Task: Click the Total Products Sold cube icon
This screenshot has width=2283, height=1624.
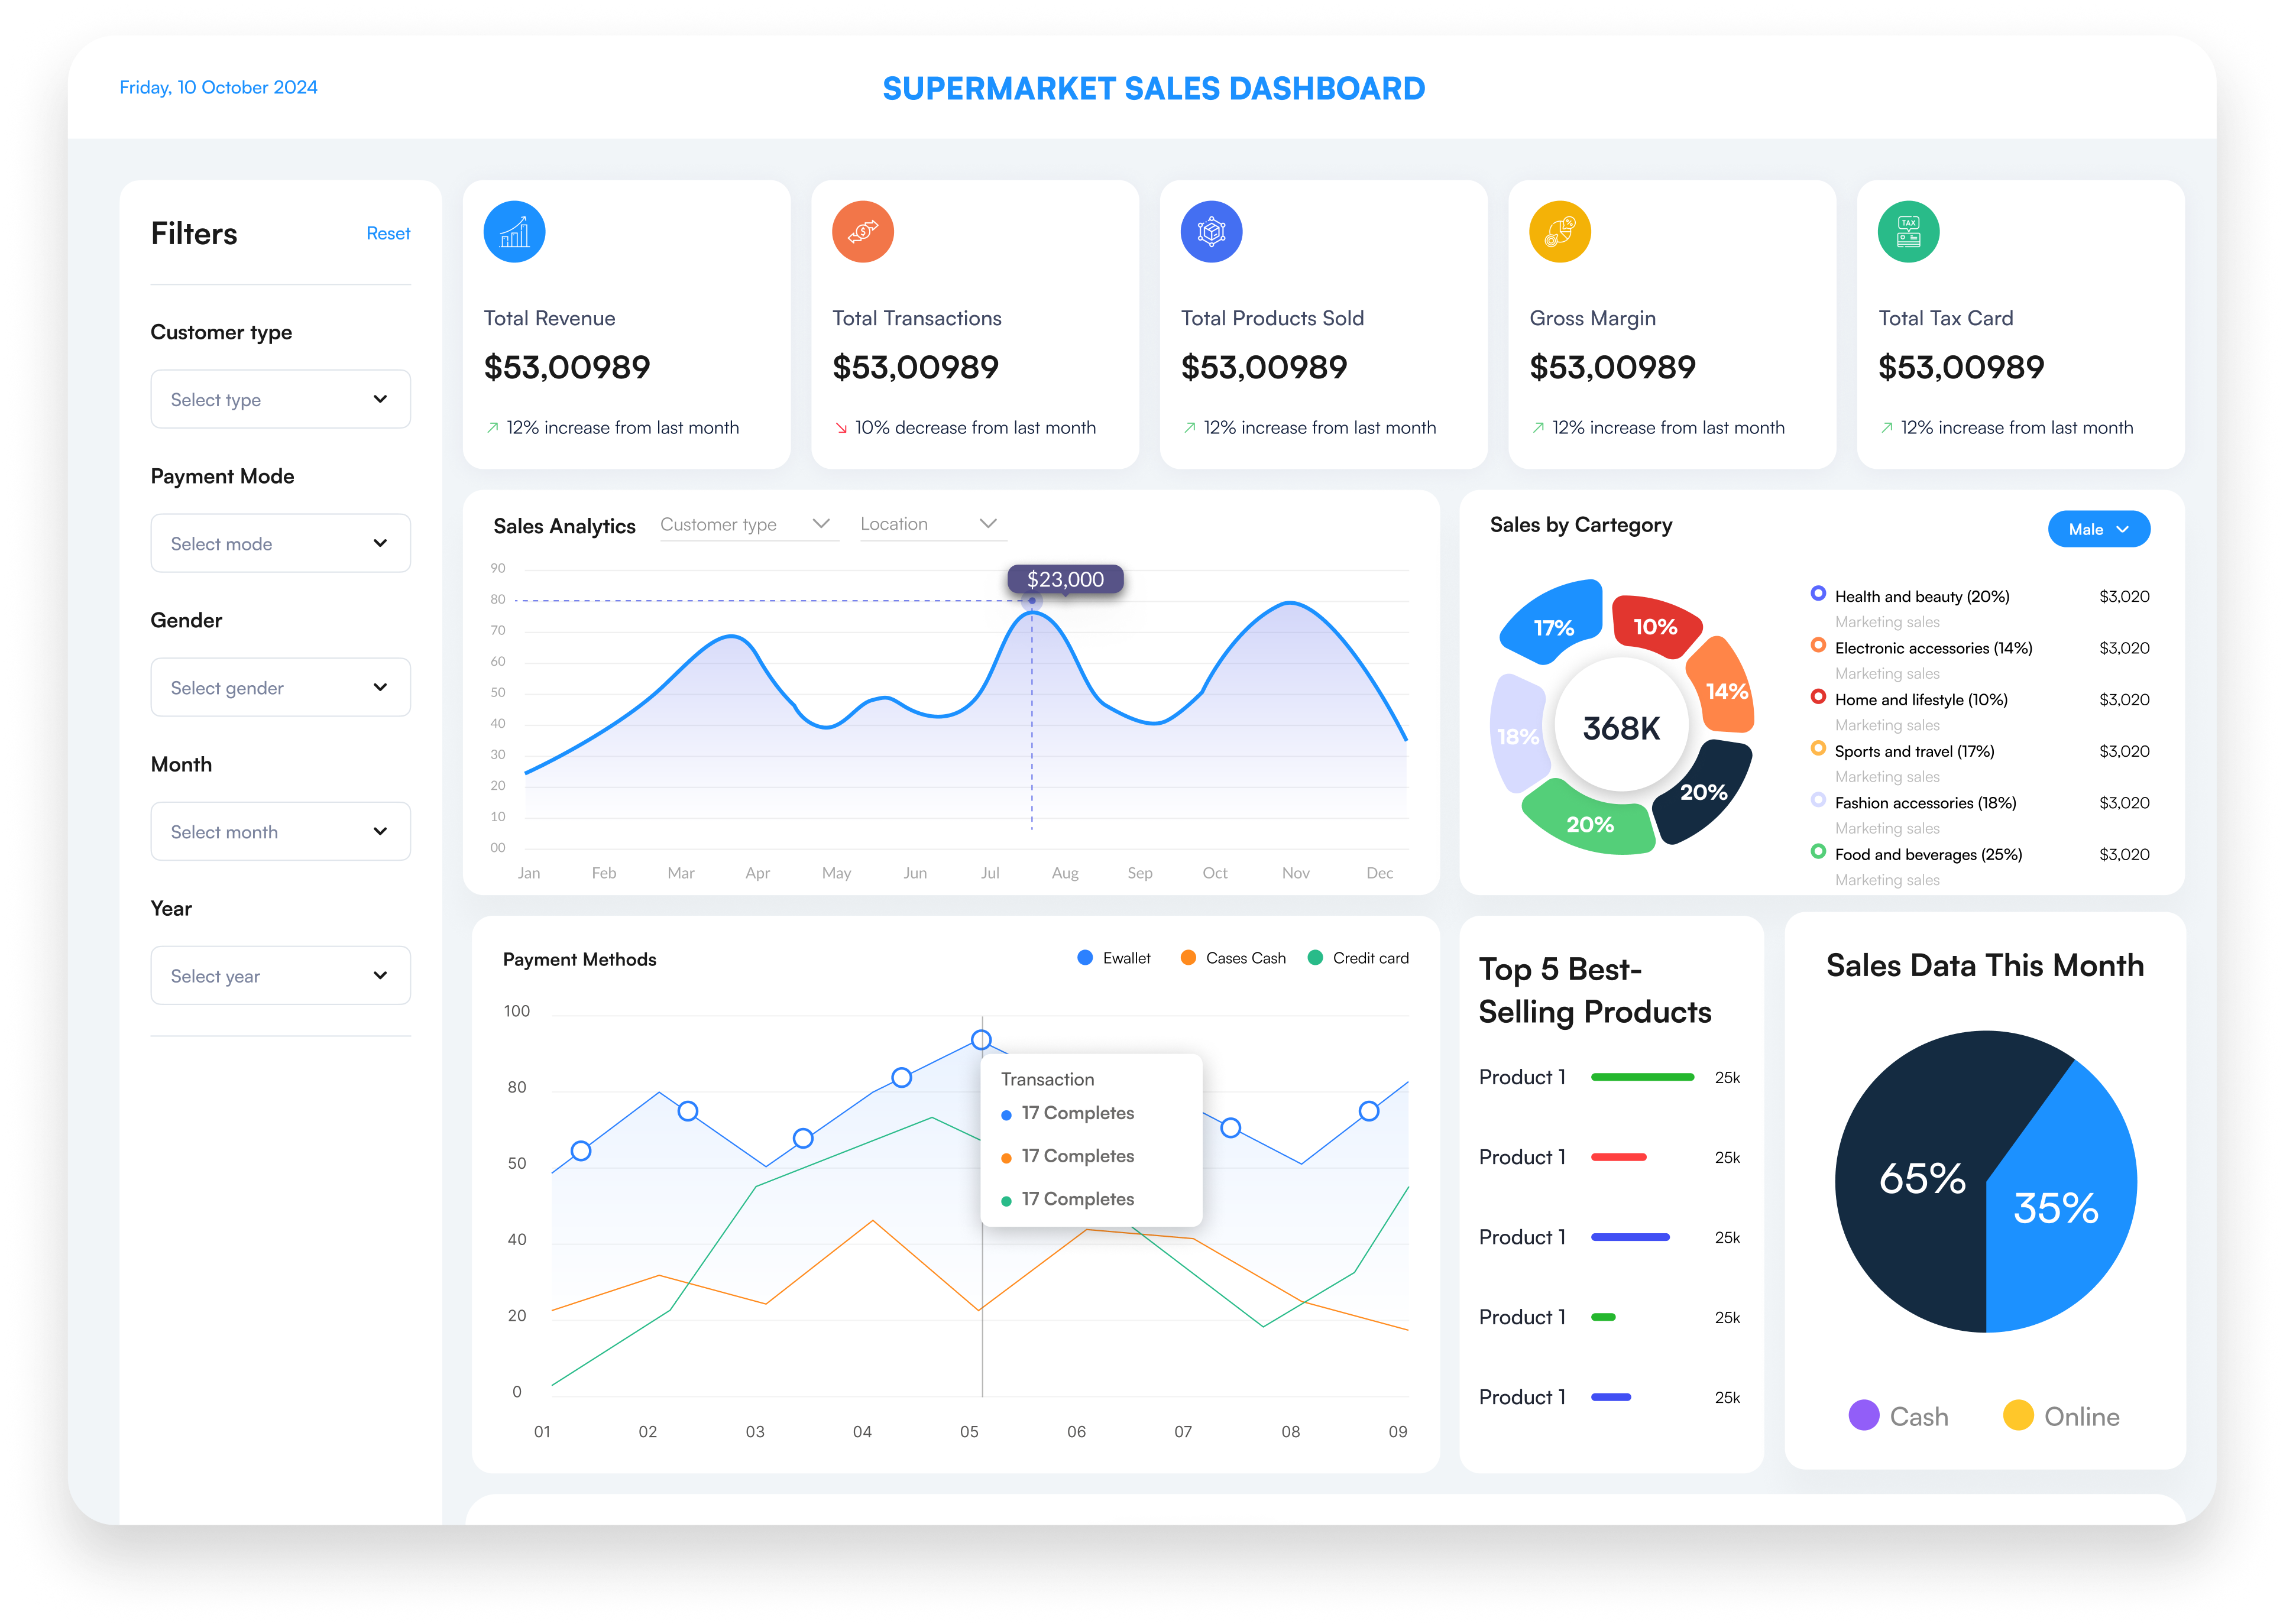Action: [x=1211, y=232]
